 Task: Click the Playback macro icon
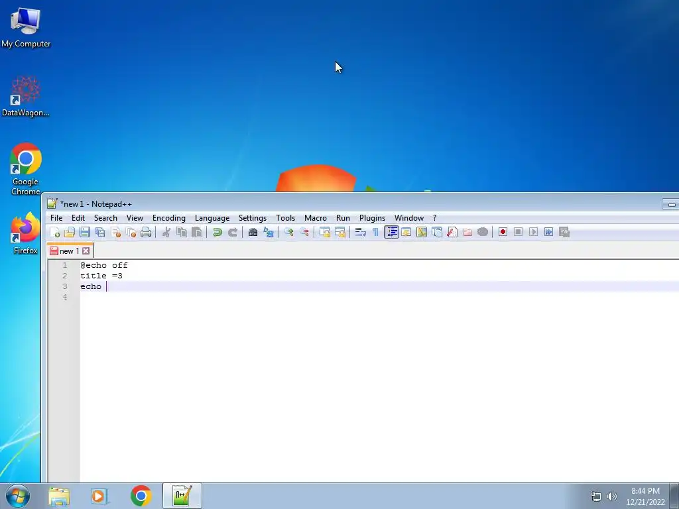[x=533, y=233]
